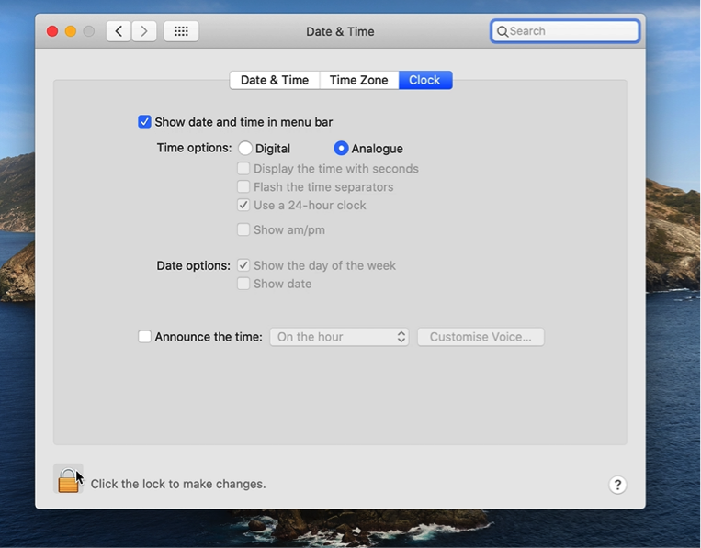Select the Analogue time option
The height and width of the screenshot is (548, 701).
[341, 148]
